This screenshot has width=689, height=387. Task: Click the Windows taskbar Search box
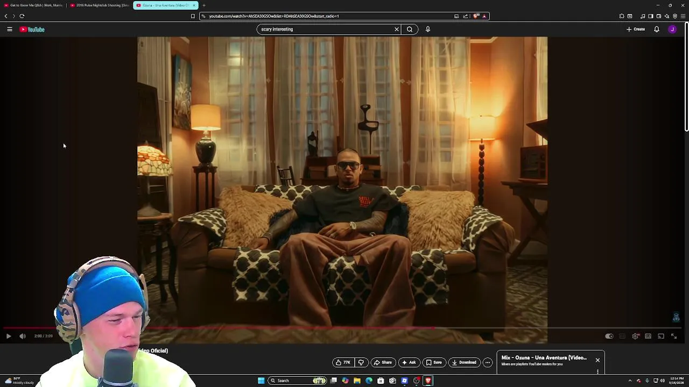(298, 381)
